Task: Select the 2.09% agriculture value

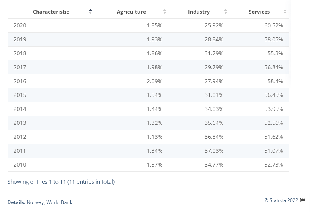Action: (x=154, y=81)
